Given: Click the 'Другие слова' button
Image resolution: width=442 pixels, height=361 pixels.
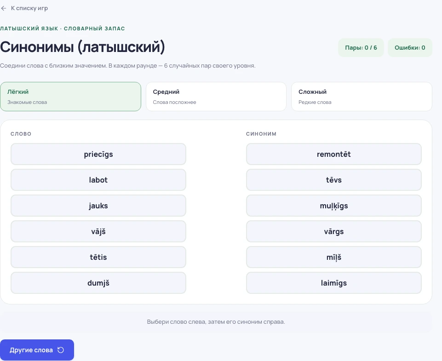Looking at the screenshot, I should tap(37, 350).
